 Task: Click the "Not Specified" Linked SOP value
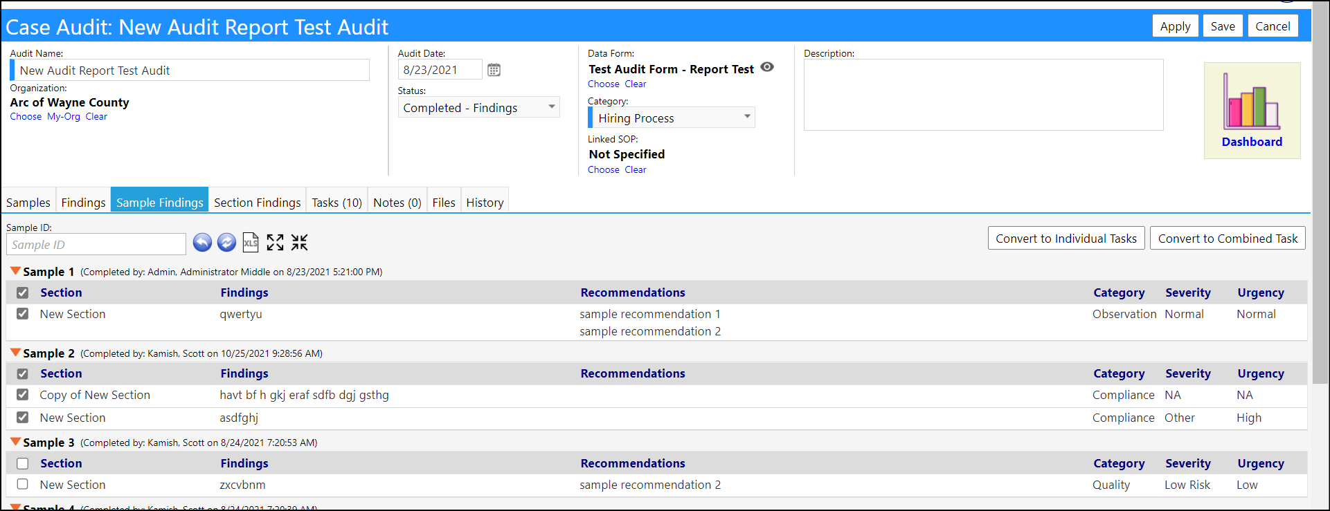(627, 154)
